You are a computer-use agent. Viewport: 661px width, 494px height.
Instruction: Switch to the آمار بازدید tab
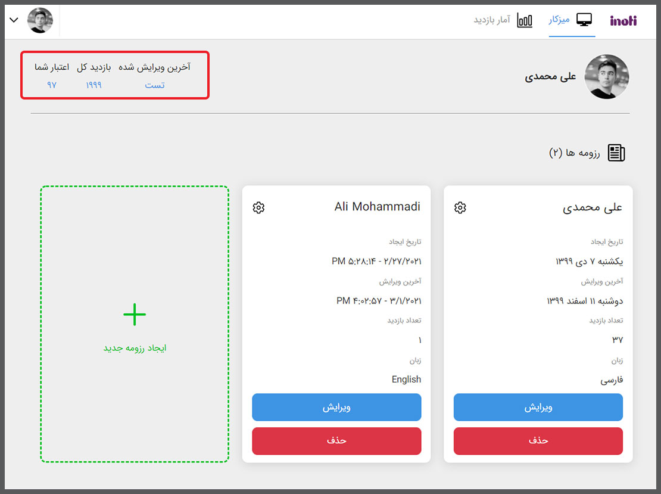pos(492,20)
